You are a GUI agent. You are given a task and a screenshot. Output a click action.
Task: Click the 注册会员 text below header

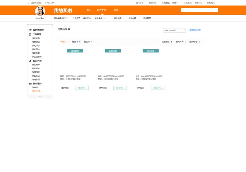click(76, 18)
